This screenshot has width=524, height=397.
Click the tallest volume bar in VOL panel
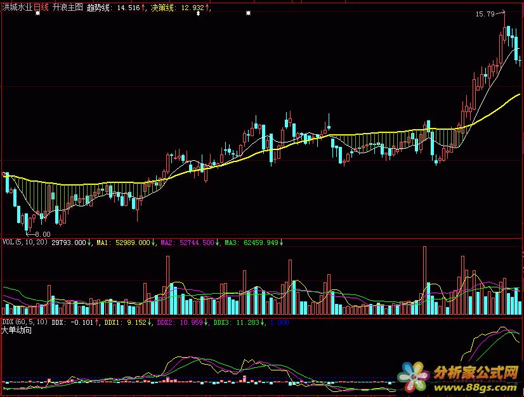[425, 280]
